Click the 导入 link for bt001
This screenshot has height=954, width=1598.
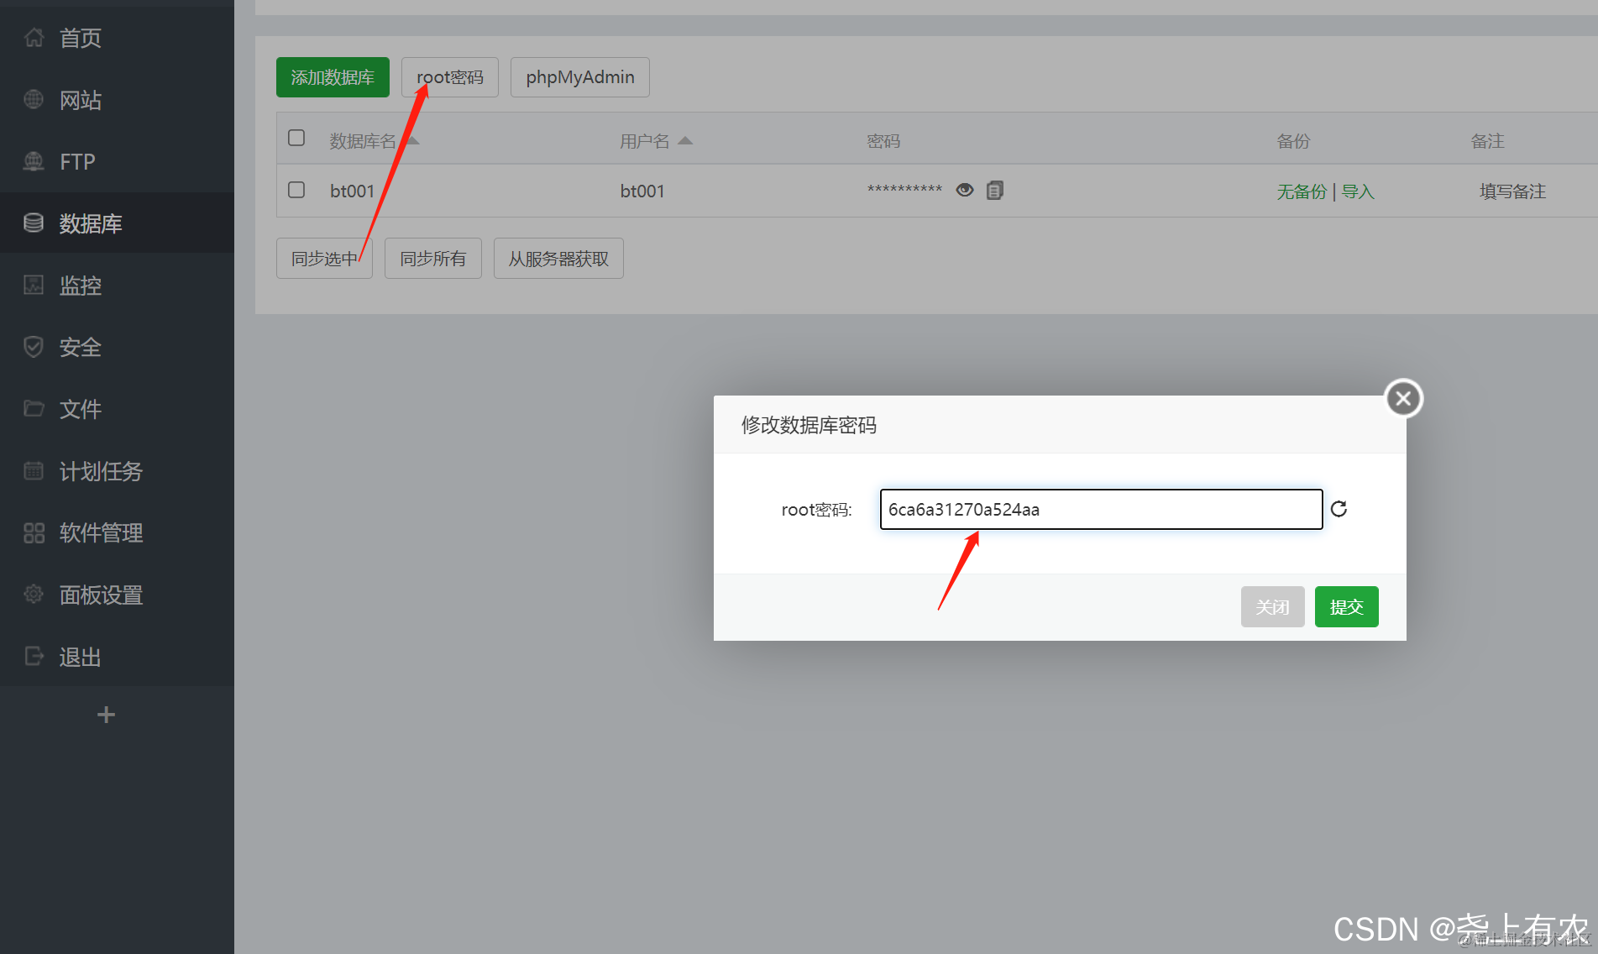click(x=1358, y=191)
